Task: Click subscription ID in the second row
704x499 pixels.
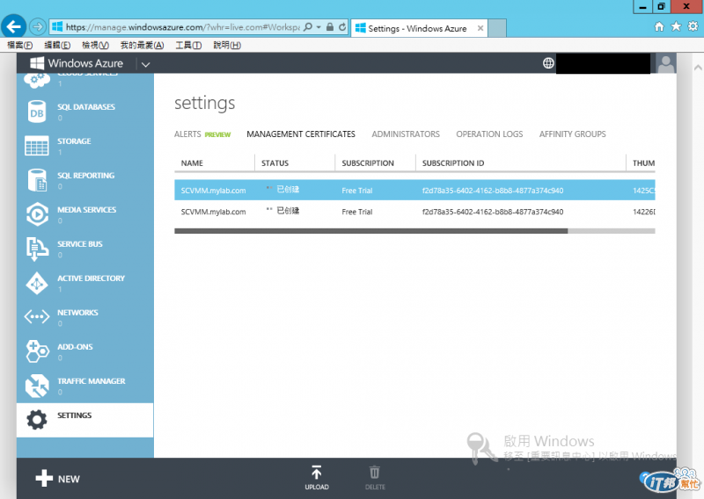Action: tap(493, 212)
